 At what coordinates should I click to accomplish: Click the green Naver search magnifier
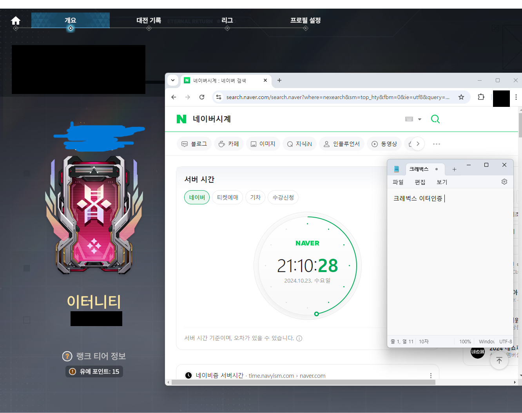point(435,119)
